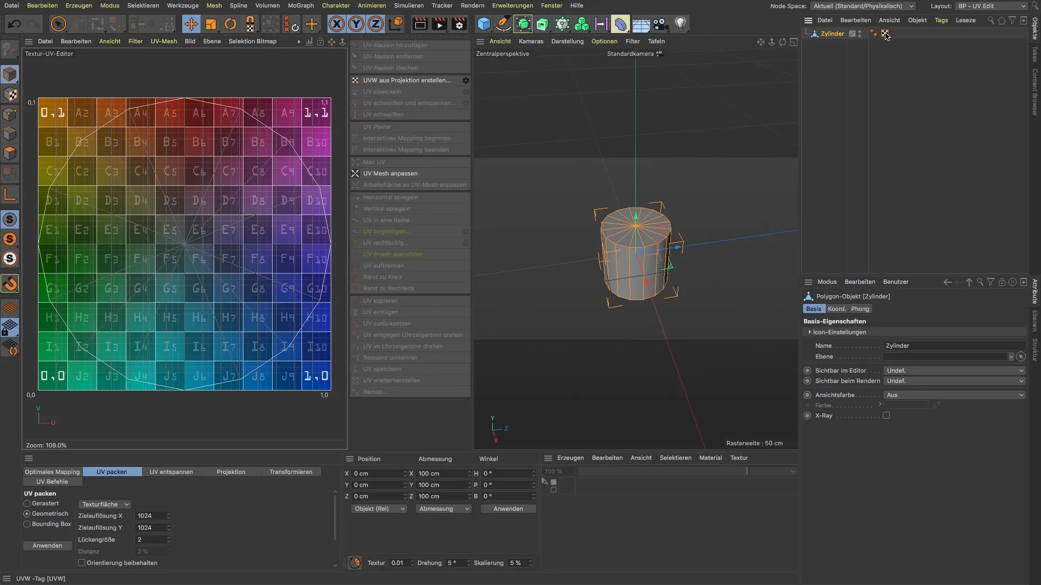This screenshot has height=585, width=1041.
Task: Click the Name field containing Zylinder
Action: coord(954,346)
